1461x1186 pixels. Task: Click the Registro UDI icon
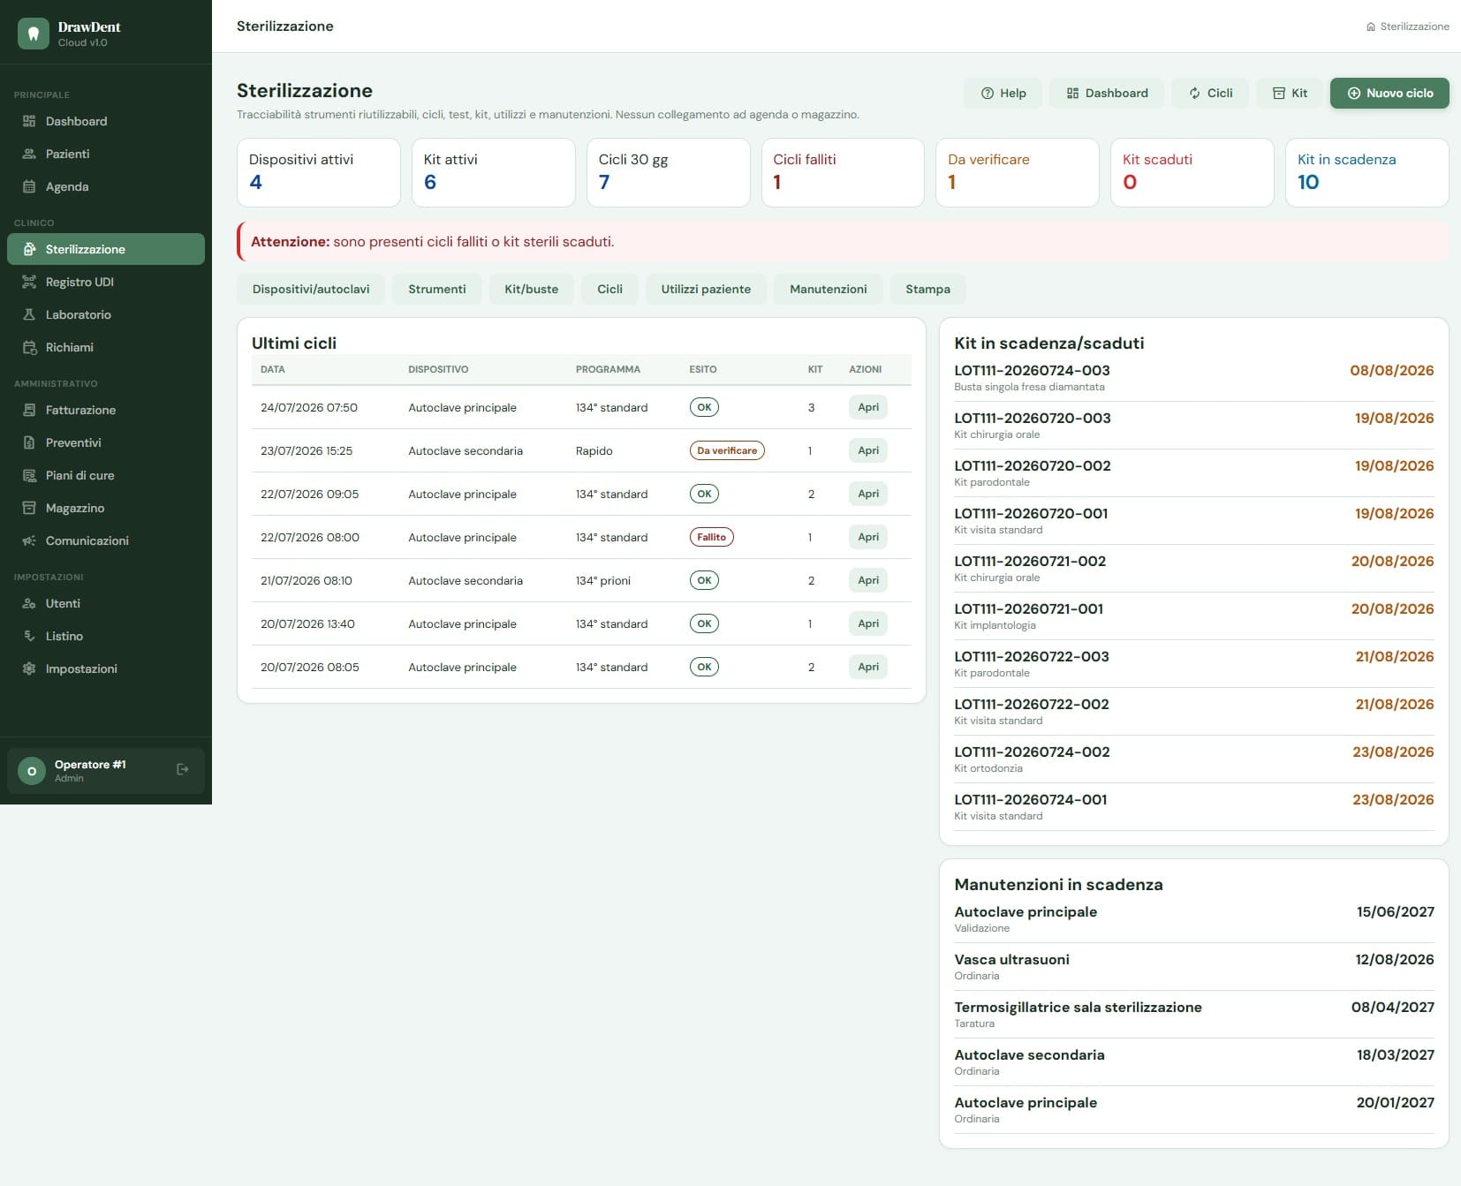click(x=29, y=282)
